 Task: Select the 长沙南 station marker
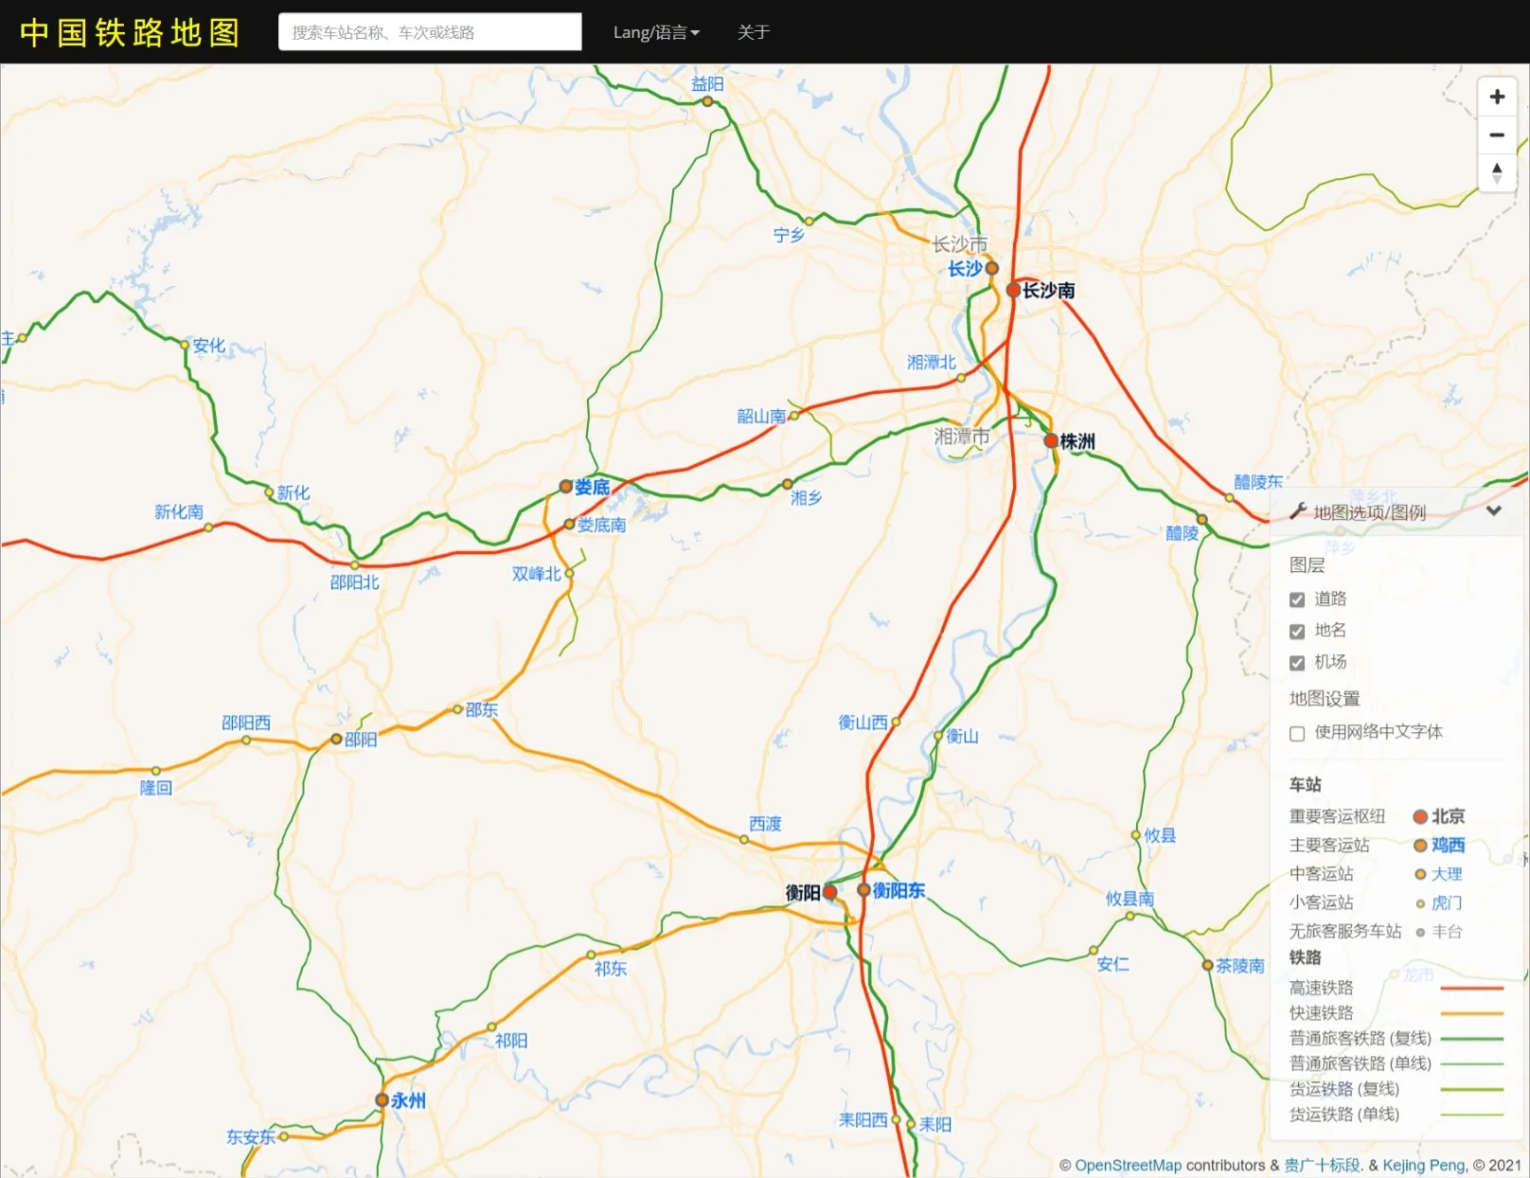(x=1013, y=290)
